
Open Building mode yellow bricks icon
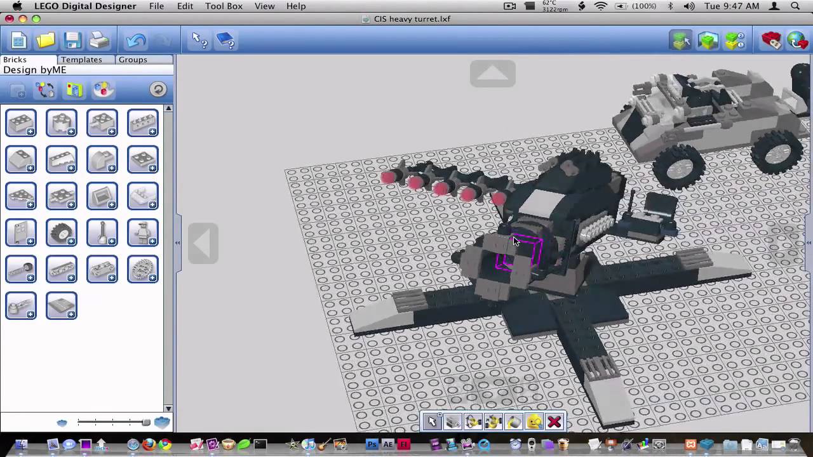tap(681, 41)
